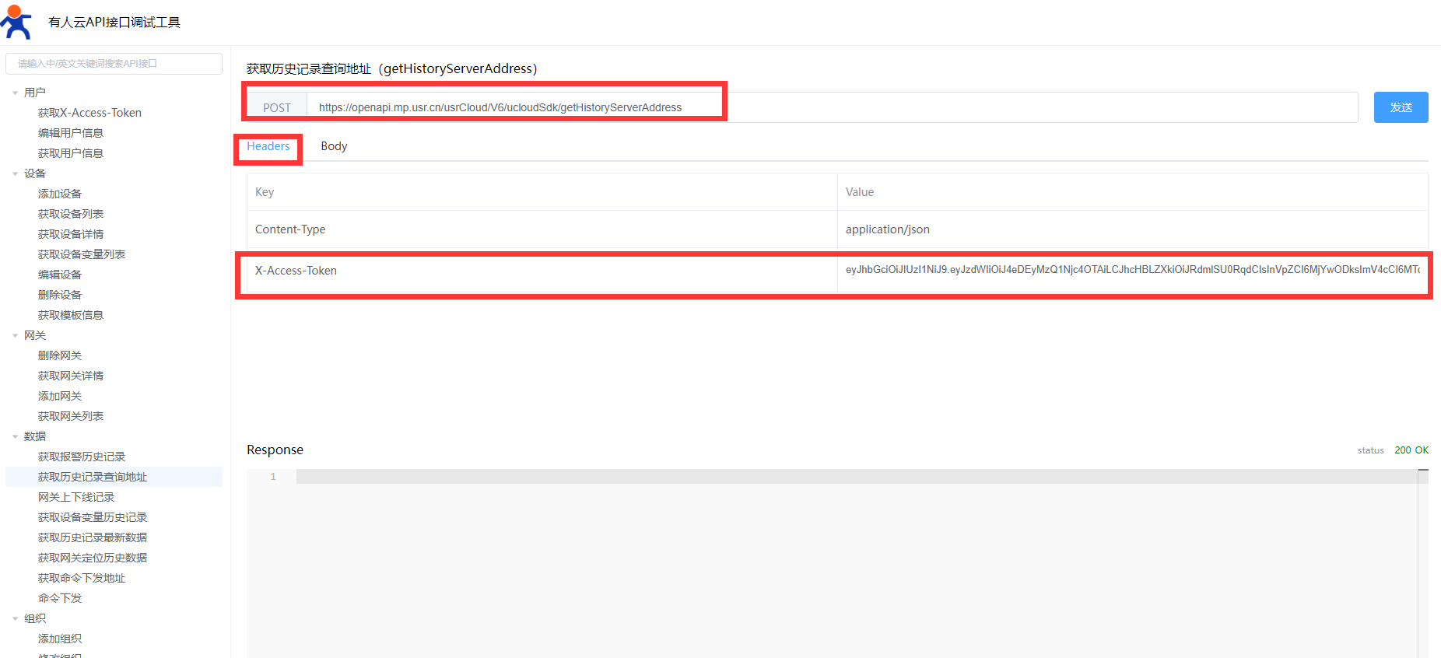Collapse the 数据 tree group
This screenshot has height=658, width=1441.
[x=15, y=436]
